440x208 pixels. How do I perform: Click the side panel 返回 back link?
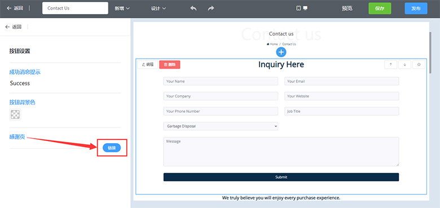tap(14, 27)
